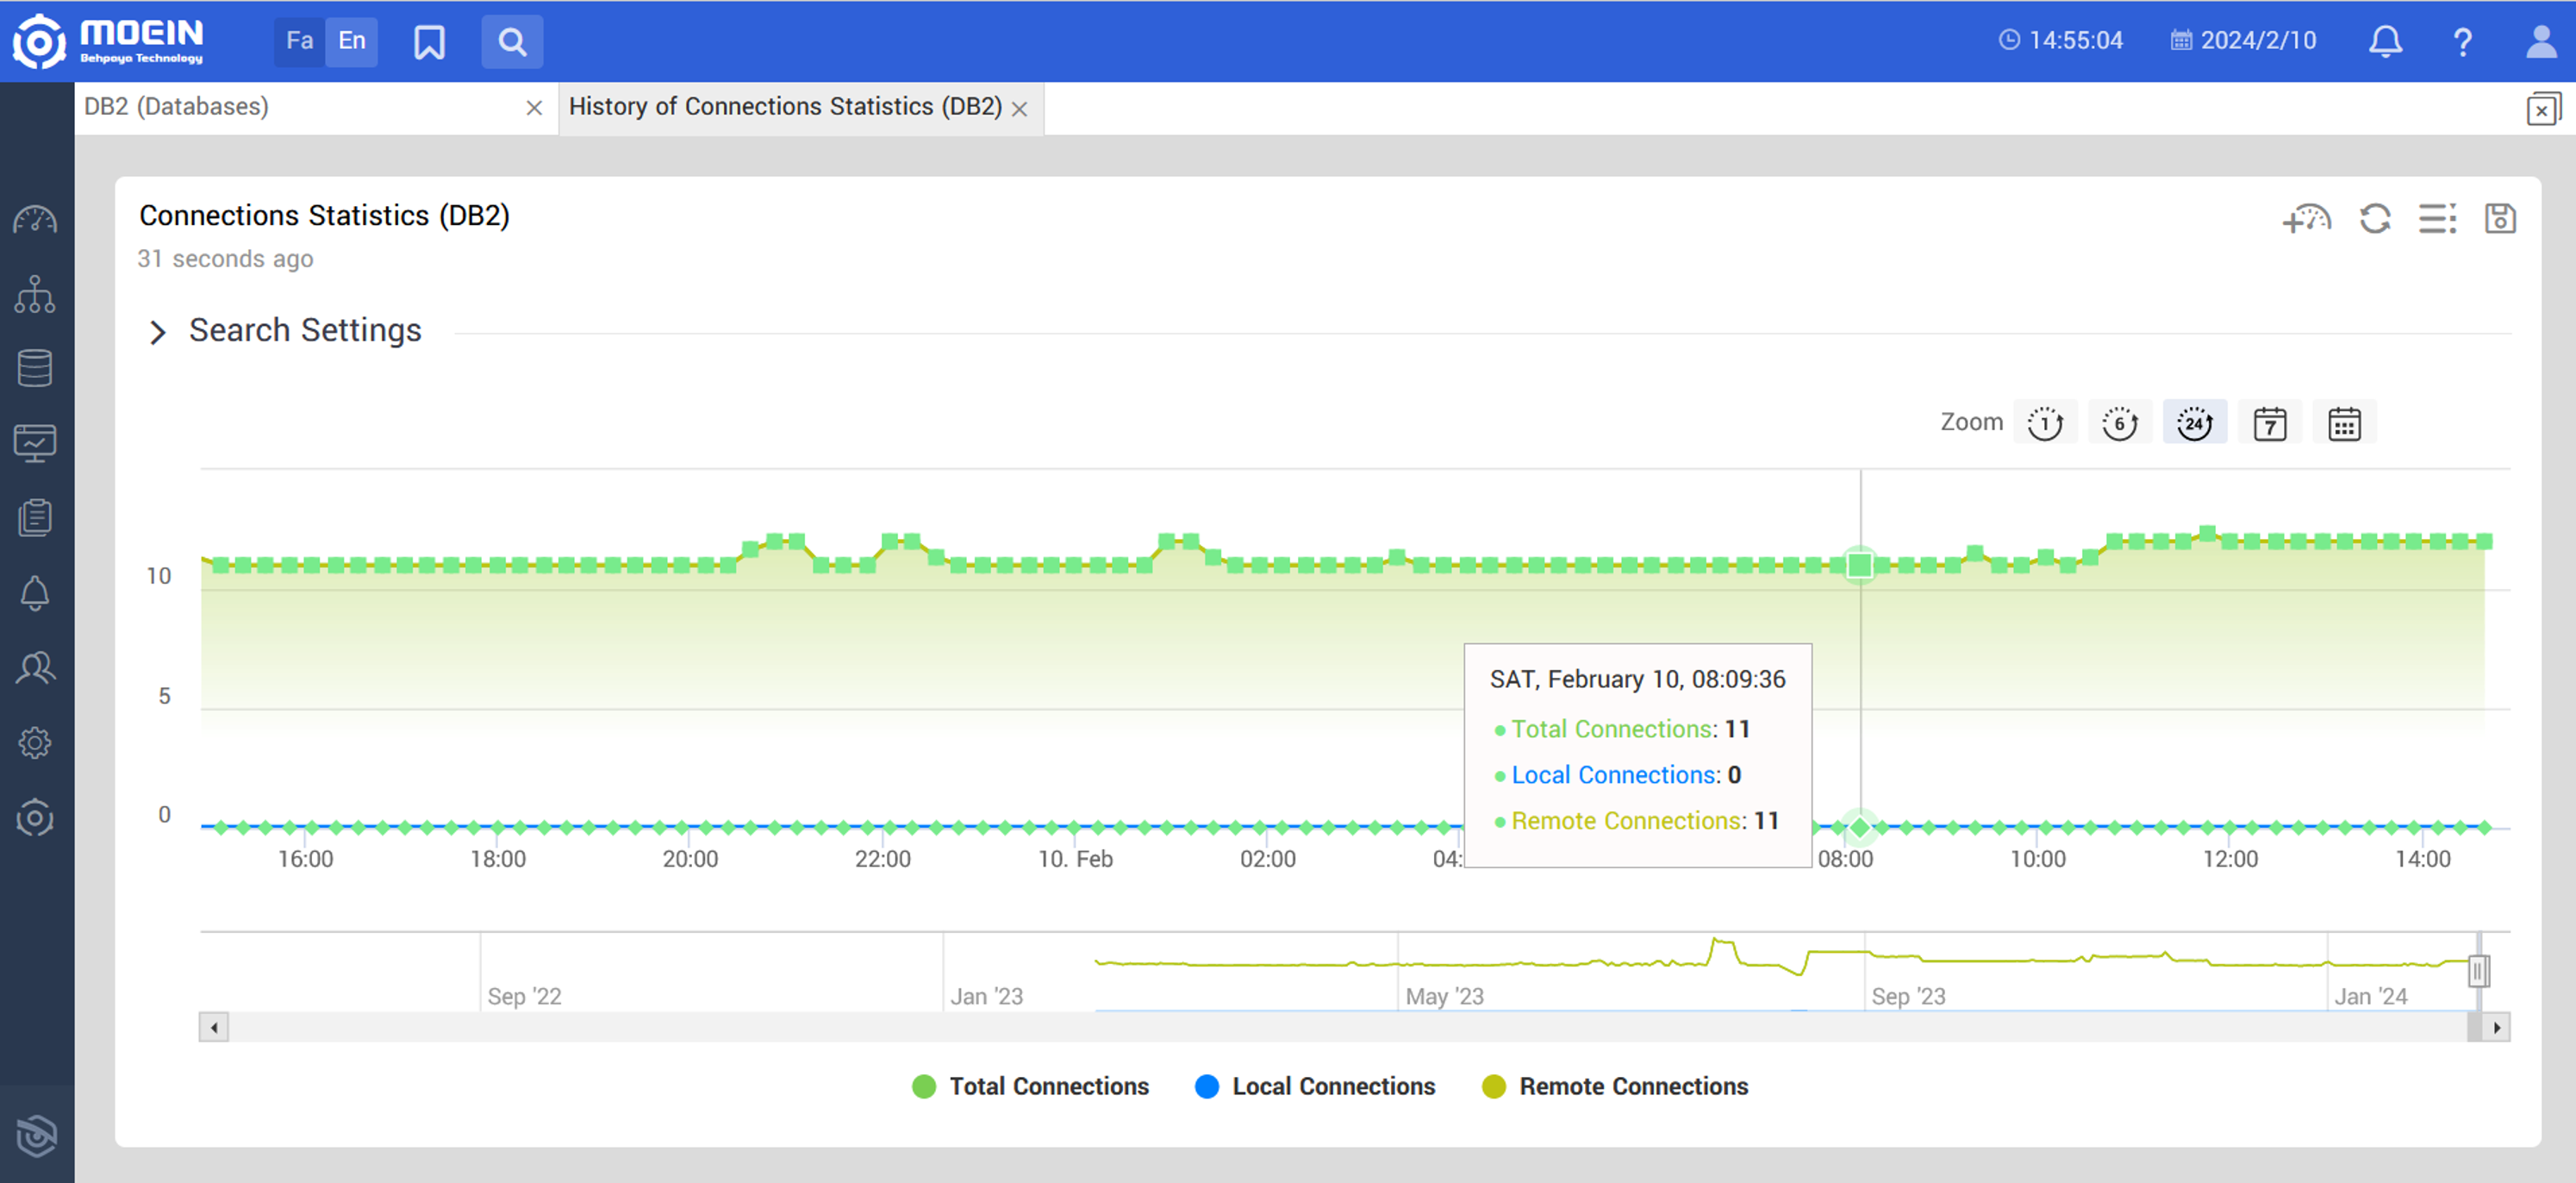The width and height of the screenshot is (2576, 1183).
Task: Open the notifications bell in header
Action: click(2385, 41)
